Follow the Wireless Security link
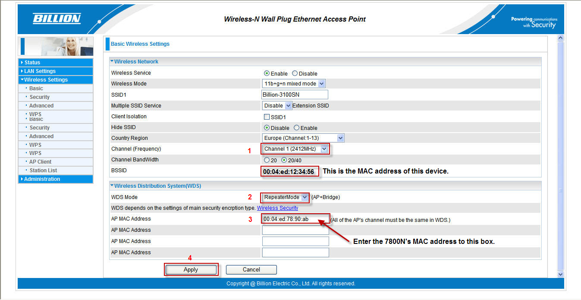The height and width of the screenshot is (300, 581). click(x=277, y=208)
